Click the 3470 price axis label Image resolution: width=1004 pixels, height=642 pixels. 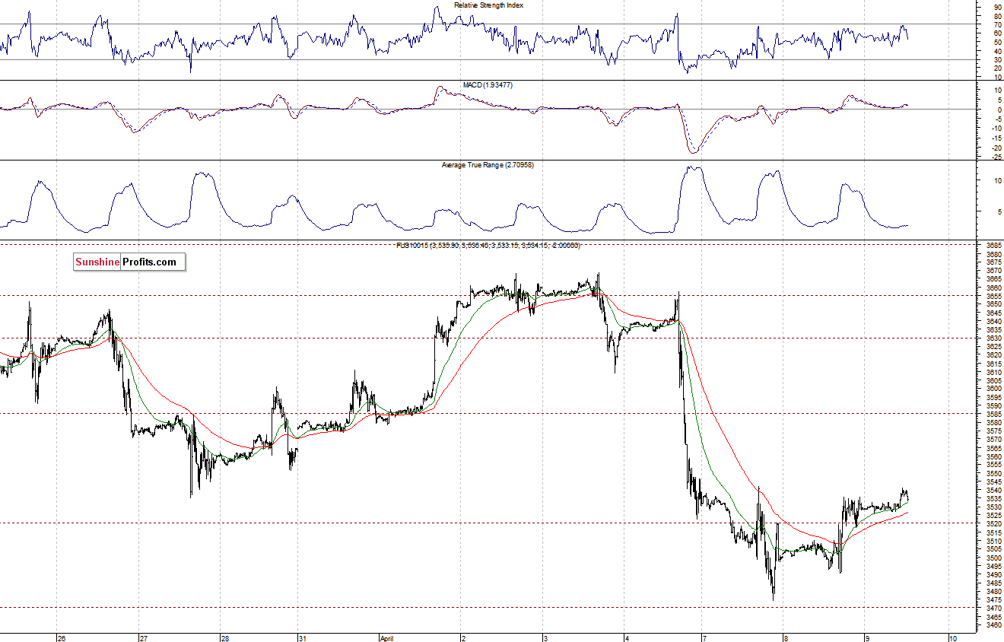tap(993, 608)
